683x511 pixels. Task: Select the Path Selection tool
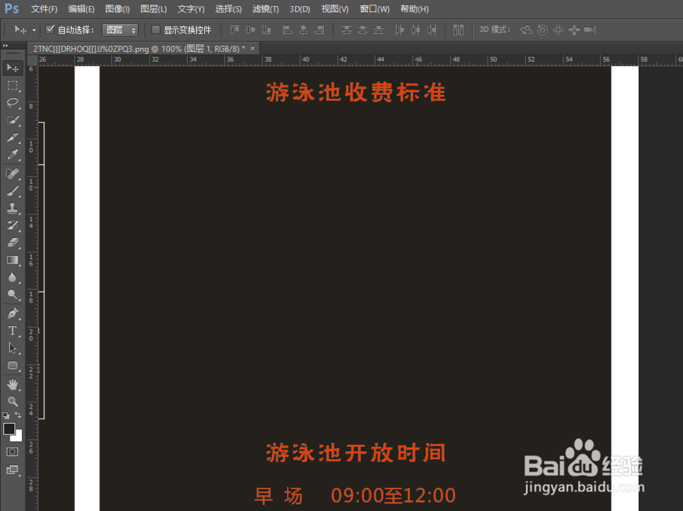(x=12, y=348)
